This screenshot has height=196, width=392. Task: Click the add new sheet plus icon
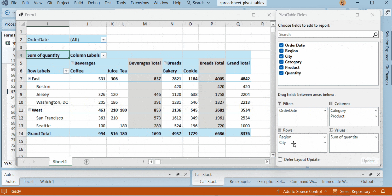pos(87,162)
